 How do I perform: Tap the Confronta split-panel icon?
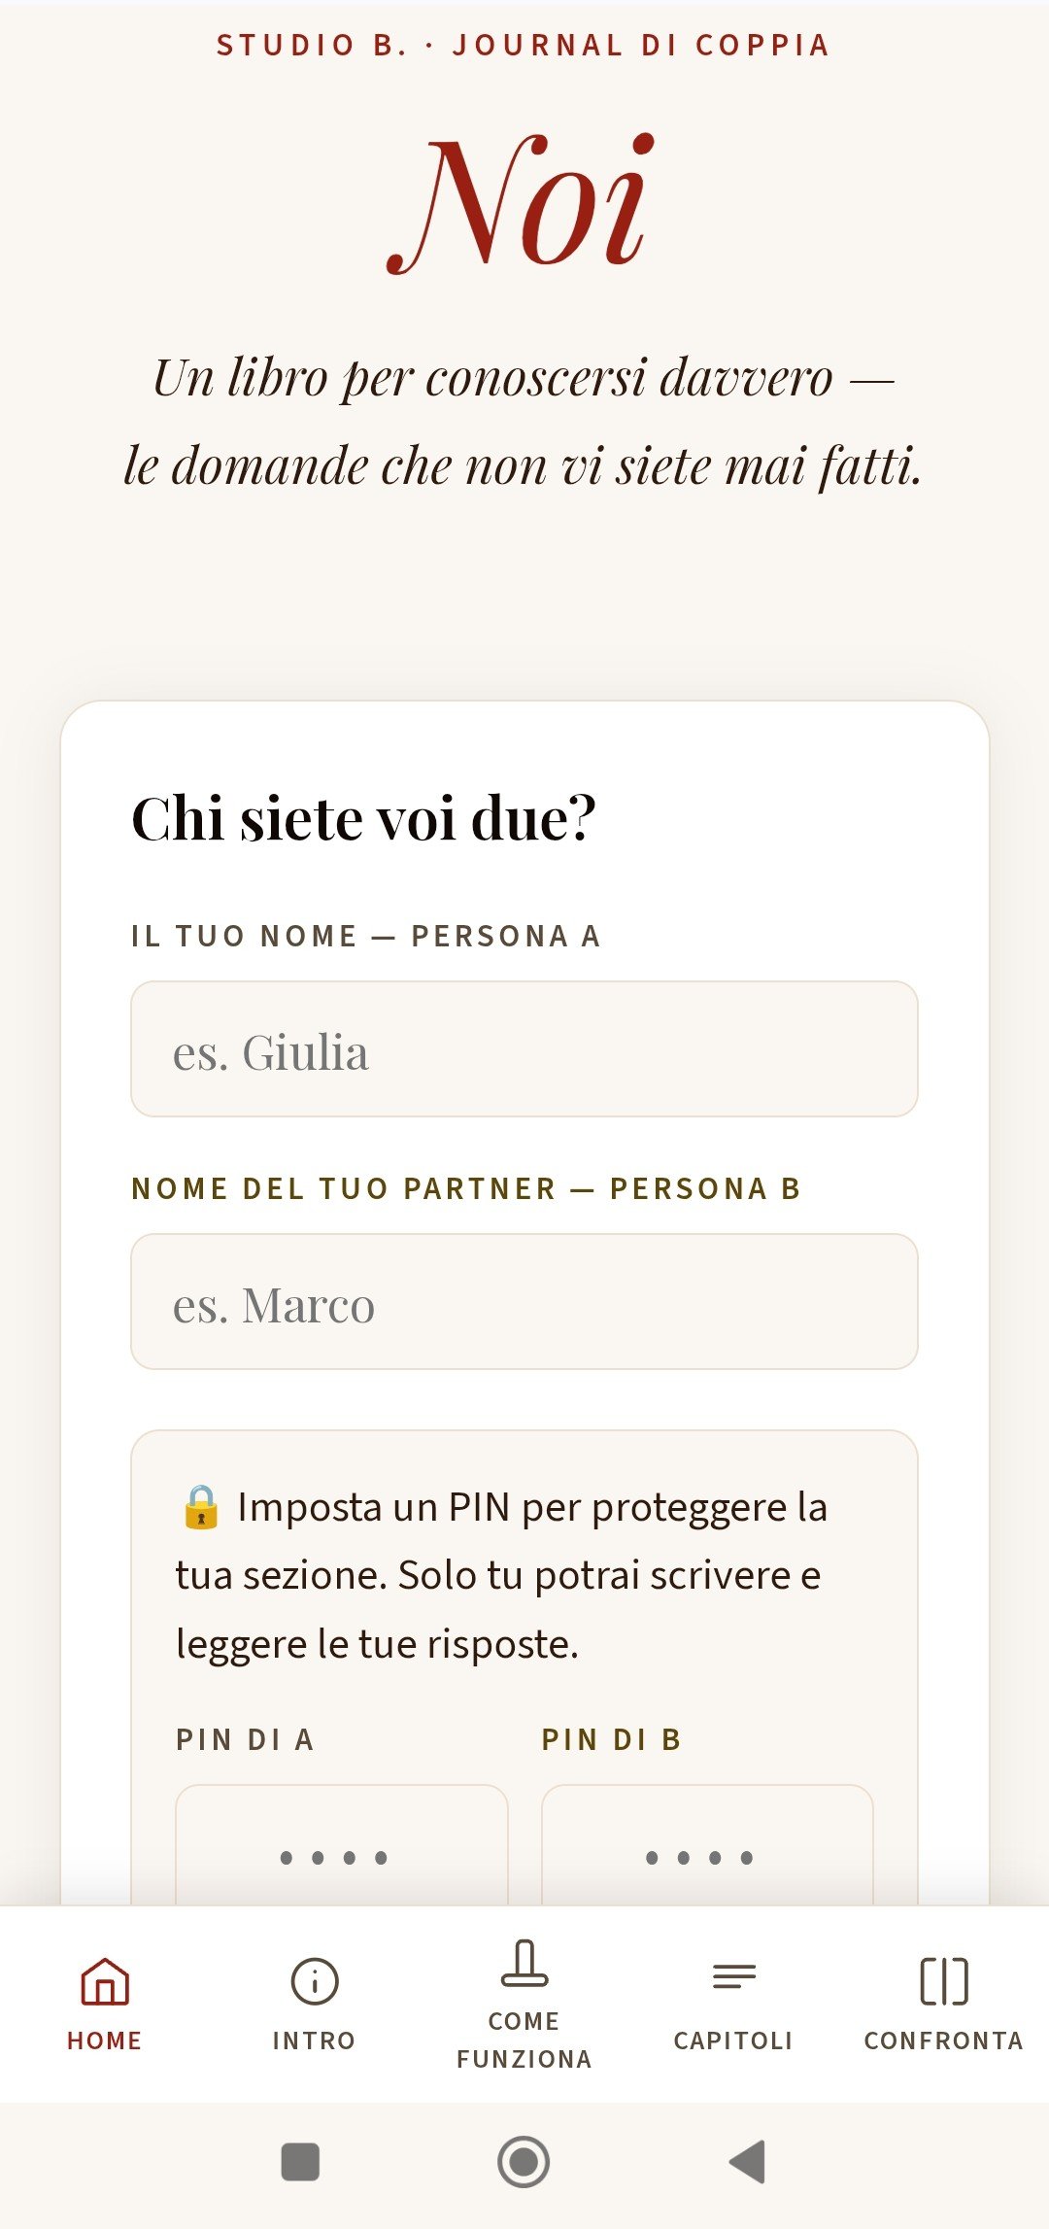coord(943,1982)
